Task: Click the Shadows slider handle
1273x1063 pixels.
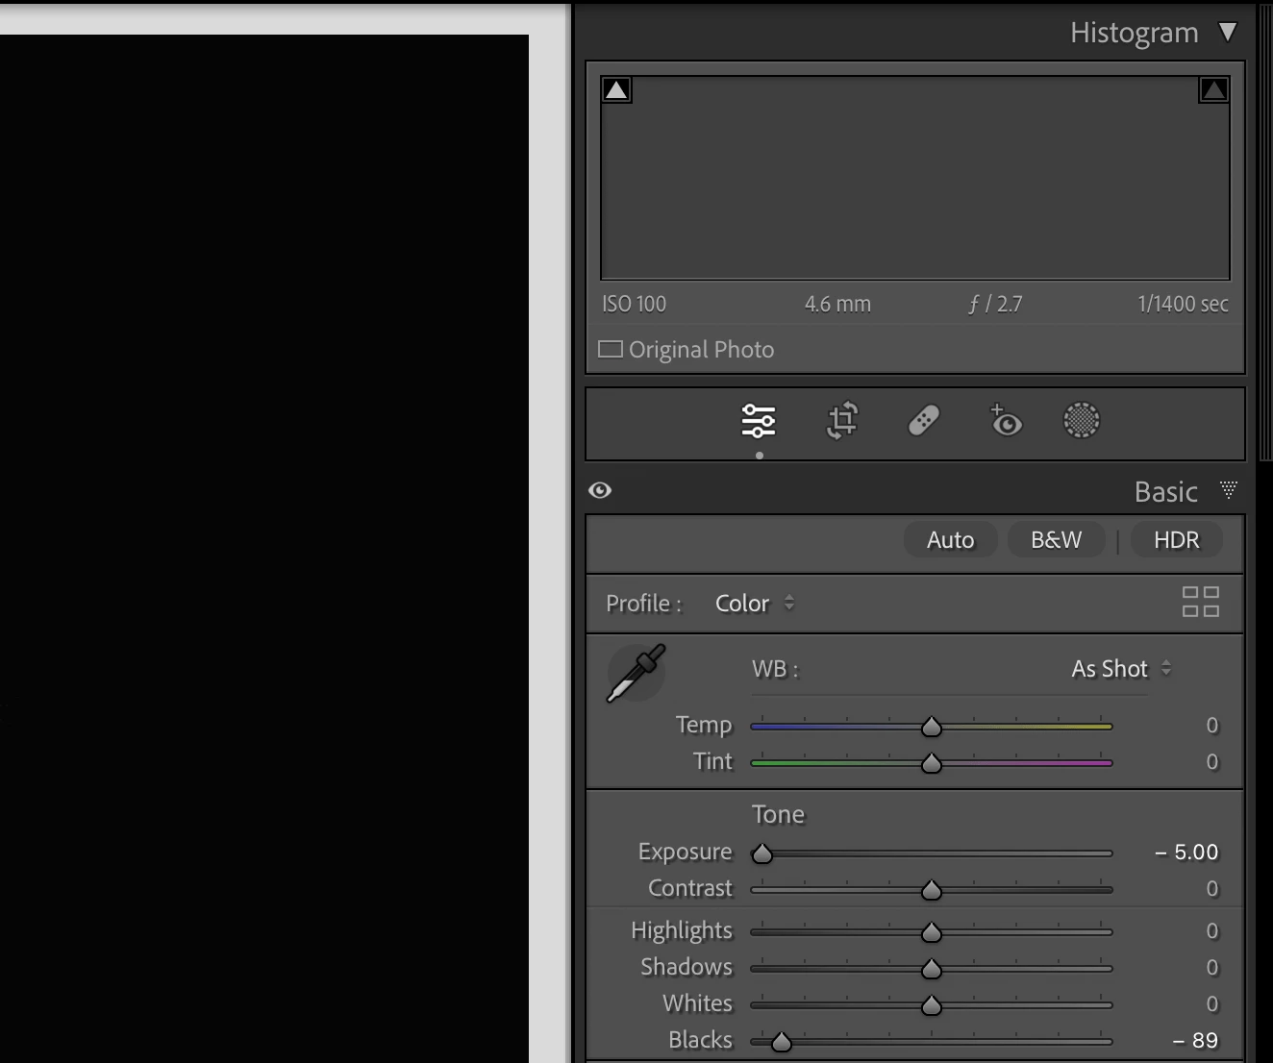Action: coord(932,969)
